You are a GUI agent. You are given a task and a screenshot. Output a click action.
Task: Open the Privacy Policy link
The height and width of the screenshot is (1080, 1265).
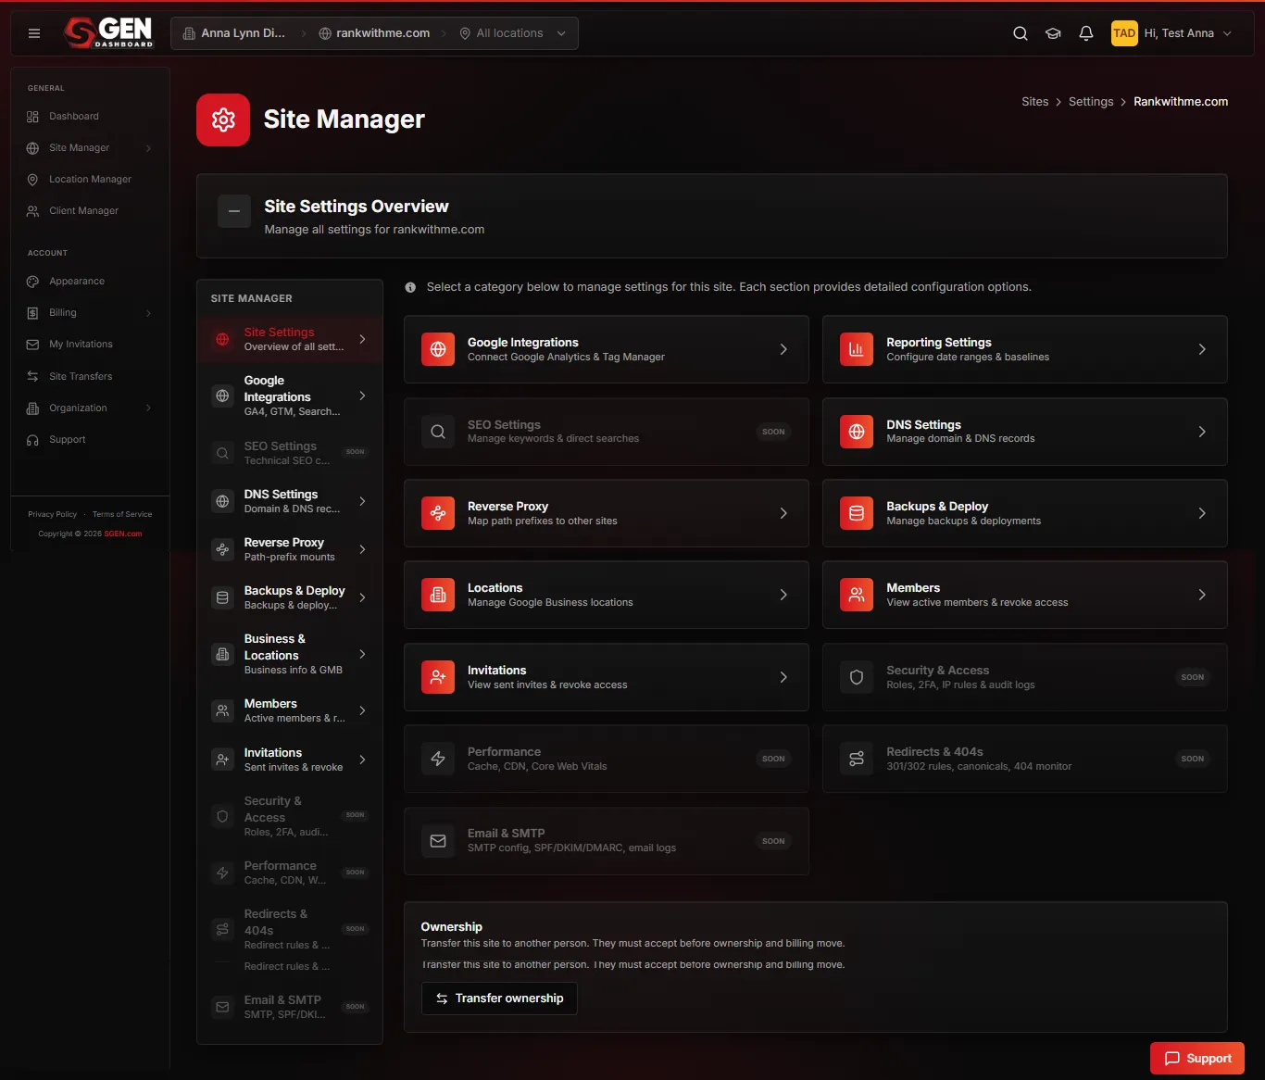click(53, 514)
